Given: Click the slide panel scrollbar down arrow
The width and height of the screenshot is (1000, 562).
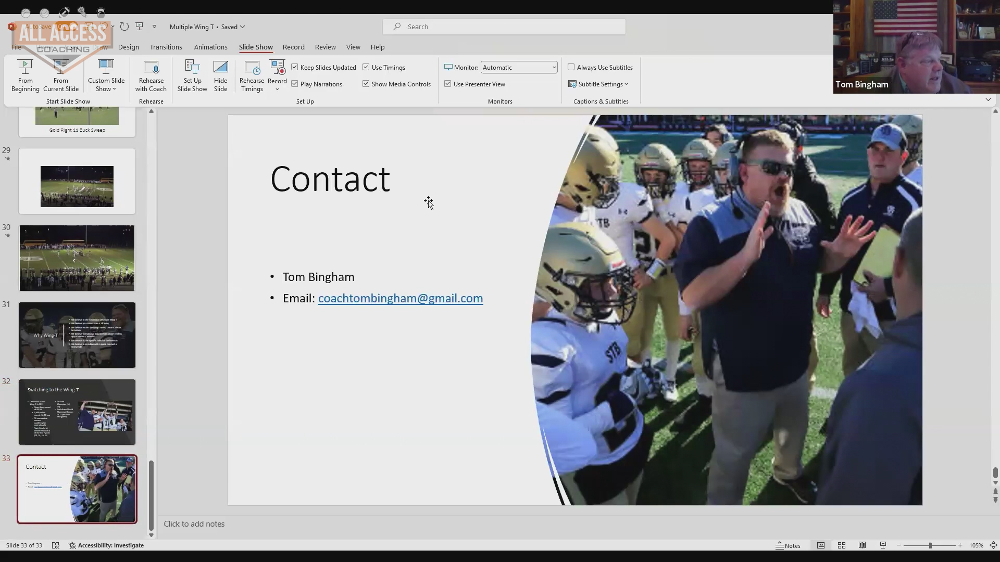Looking at the screenshot, I should coord(151,535).
